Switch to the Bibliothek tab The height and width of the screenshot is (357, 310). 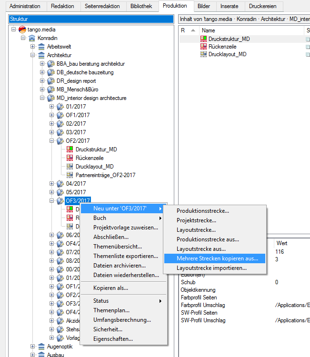tap(141, 6)
